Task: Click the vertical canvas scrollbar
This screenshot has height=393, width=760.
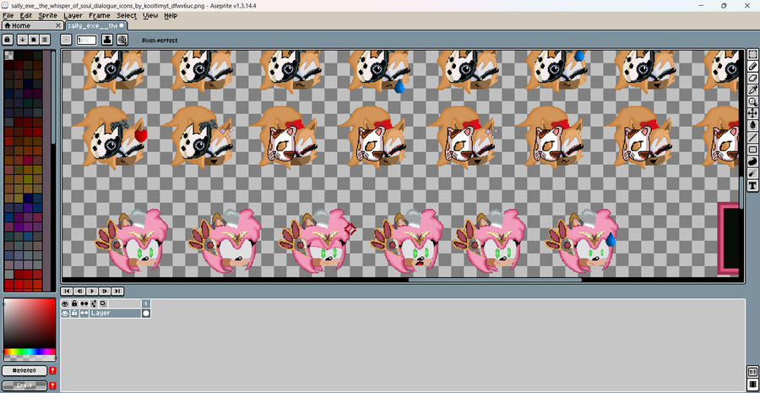Action: (741, 192)
